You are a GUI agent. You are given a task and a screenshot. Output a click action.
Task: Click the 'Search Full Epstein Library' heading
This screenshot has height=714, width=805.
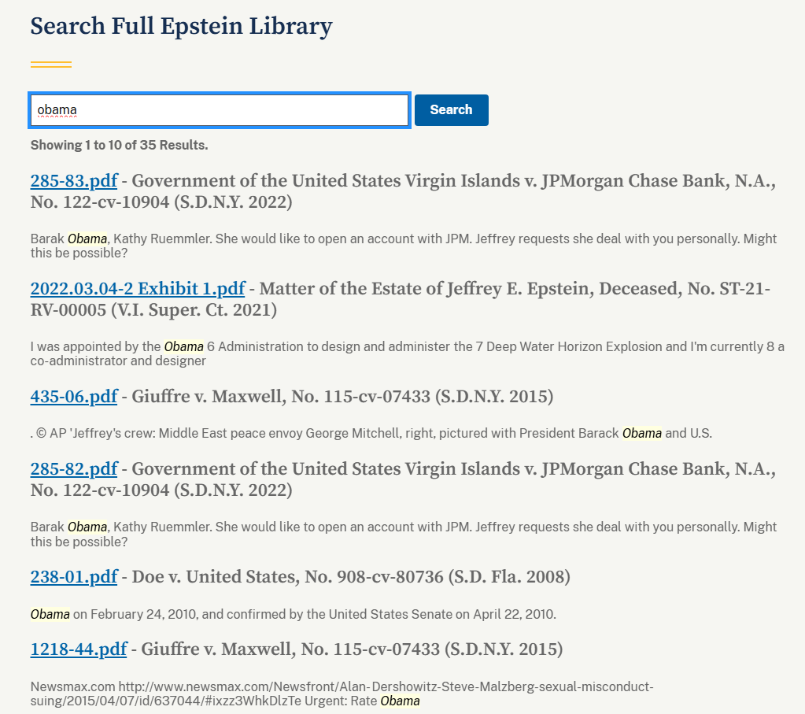pos(181,26)
